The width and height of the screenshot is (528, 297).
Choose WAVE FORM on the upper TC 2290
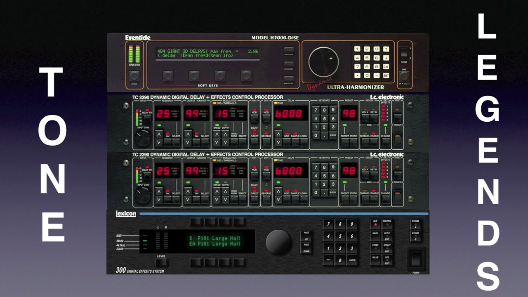233,142
